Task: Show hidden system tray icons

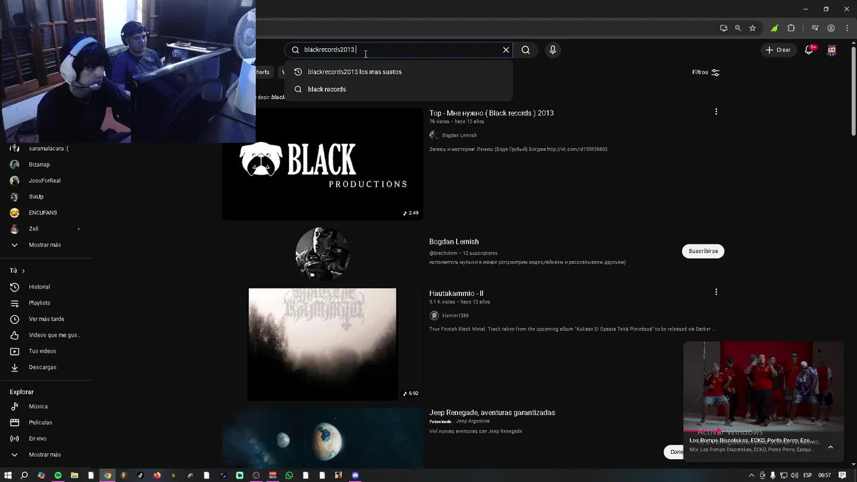Action: [751, 475]
